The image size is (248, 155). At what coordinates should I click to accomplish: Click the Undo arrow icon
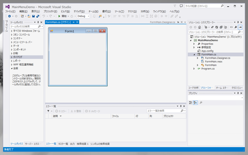tap(44, 16)
